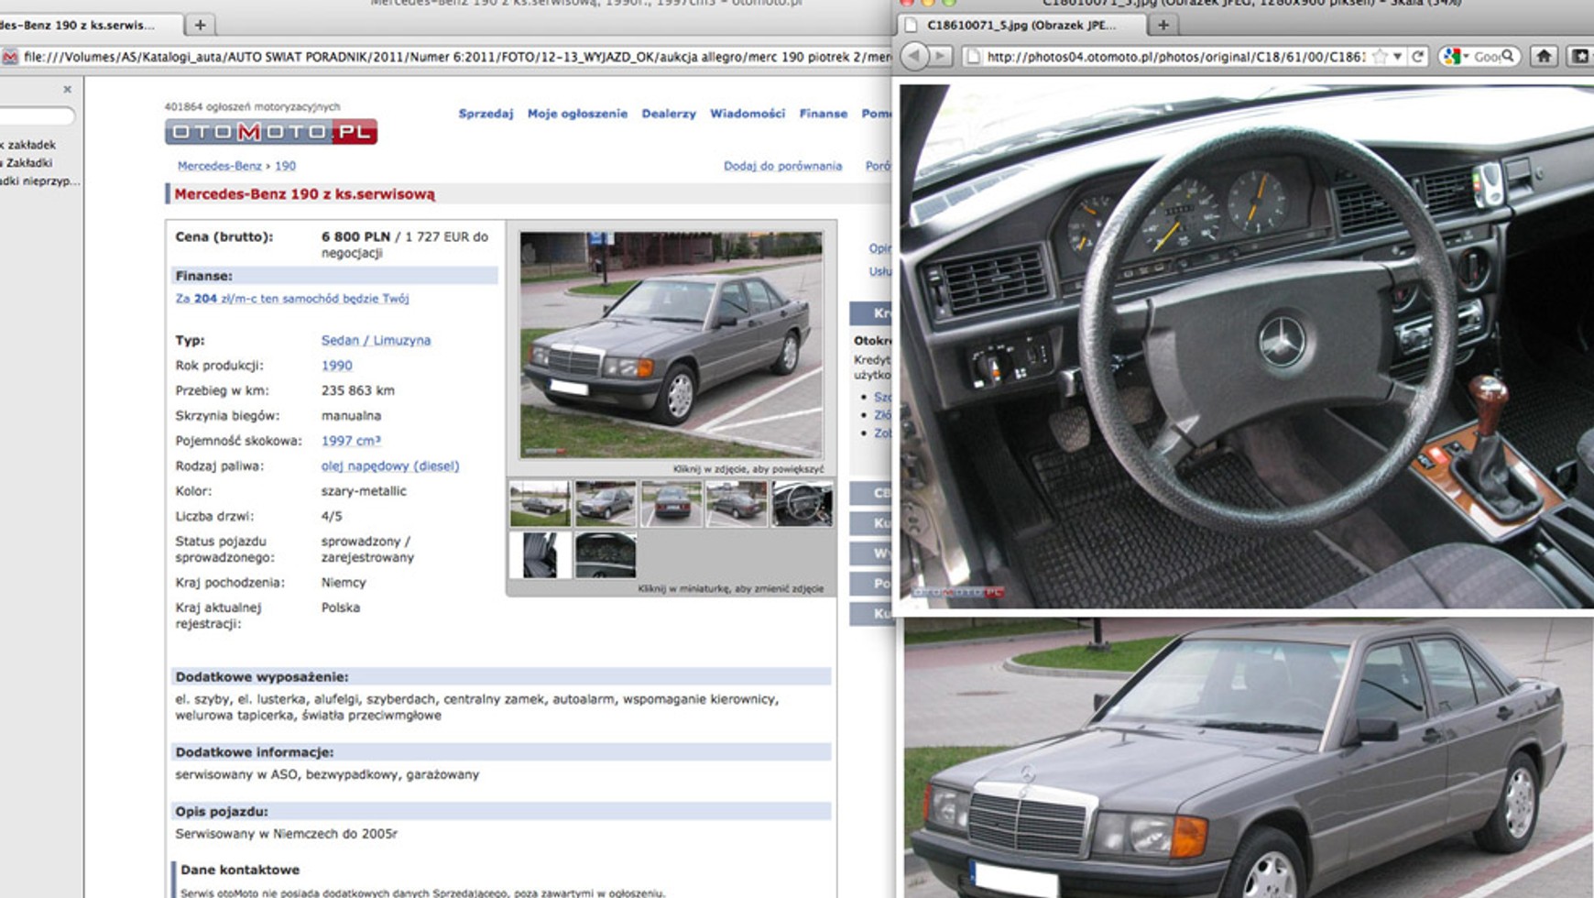The image size is (1594, 898).
Task: Select the steering wheel interior thumbnail
Action: [x=802, y=504]
